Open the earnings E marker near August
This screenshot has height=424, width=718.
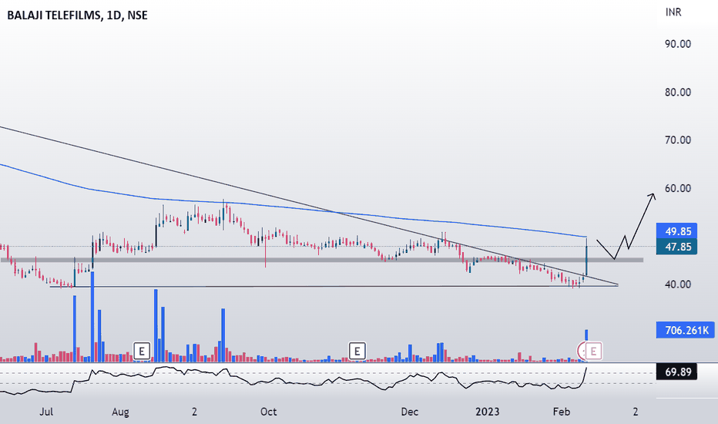click(142, 352)
